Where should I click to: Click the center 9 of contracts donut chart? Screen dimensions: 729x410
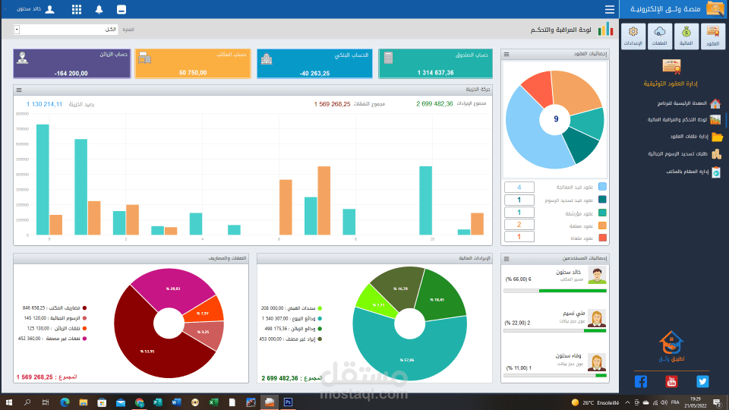click(x=556, y=119)
